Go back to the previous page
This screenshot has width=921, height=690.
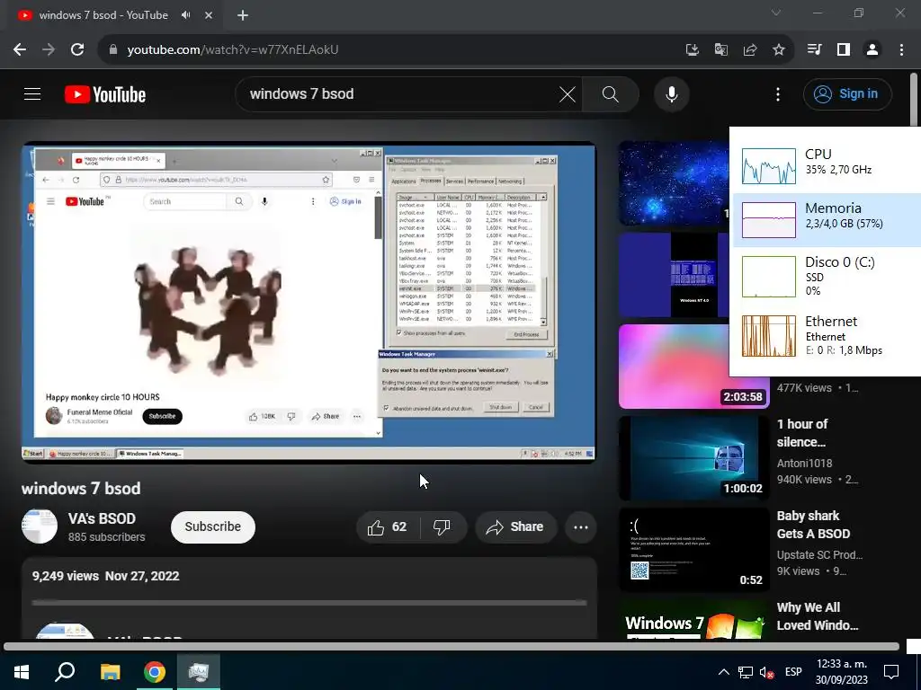(20, 50)
